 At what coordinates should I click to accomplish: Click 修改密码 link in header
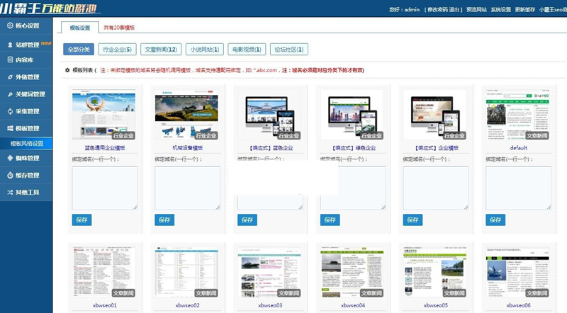437,10
